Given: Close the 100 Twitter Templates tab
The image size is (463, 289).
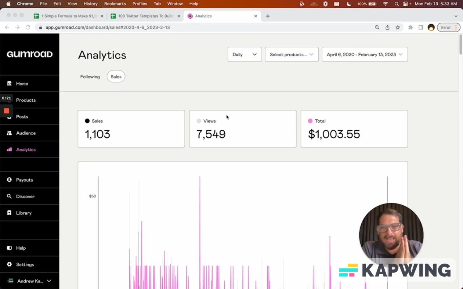Looking at the screenshot, I should pos(179,16).
